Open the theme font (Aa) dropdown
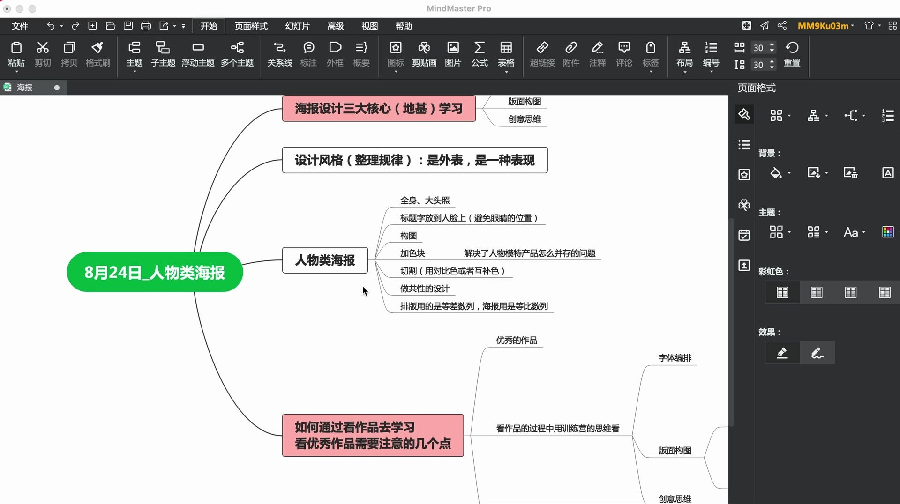Screen dimensions: 900x504 point(854,232)
